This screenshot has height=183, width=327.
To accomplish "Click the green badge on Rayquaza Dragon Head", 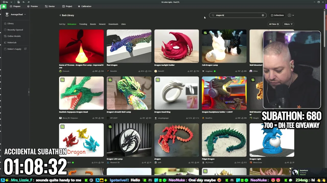I will click(62, 80).
